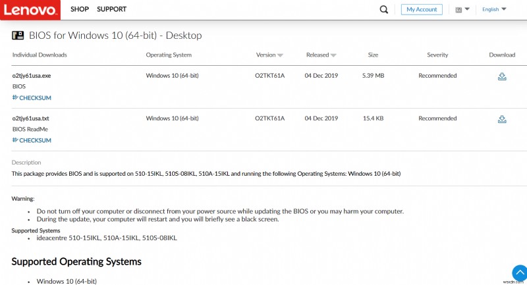The width and height of the screenshot is (527, 285).
Task: Click the Lenovo logo
Action: click(30, 10)
